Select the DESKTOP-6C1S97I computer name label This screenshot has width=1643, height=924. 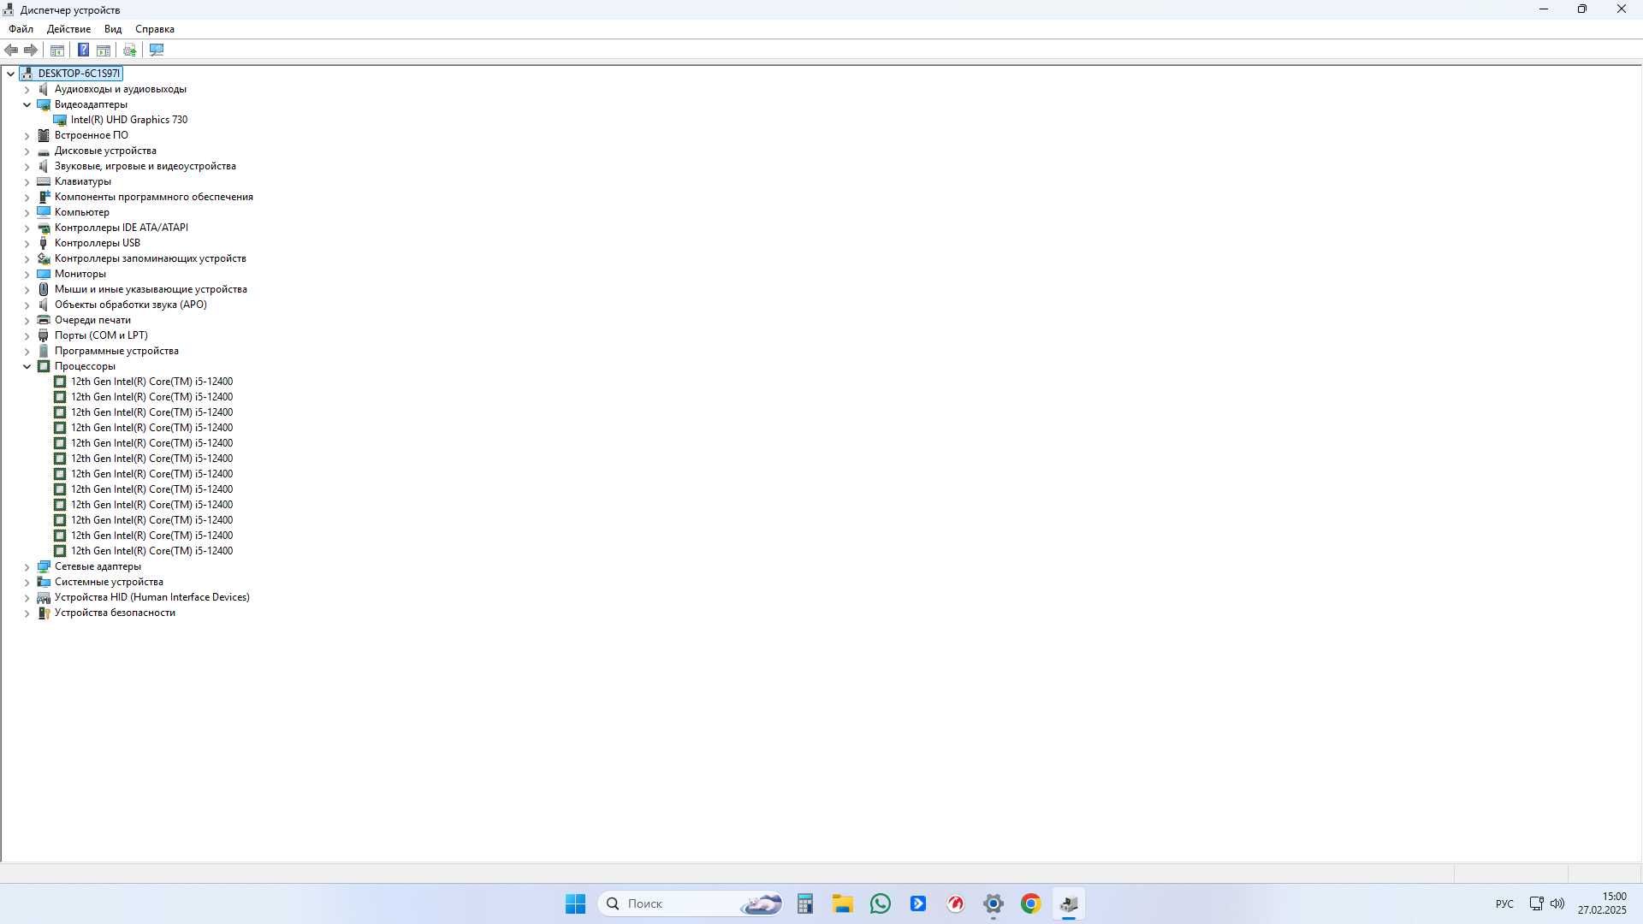[79, 74]
